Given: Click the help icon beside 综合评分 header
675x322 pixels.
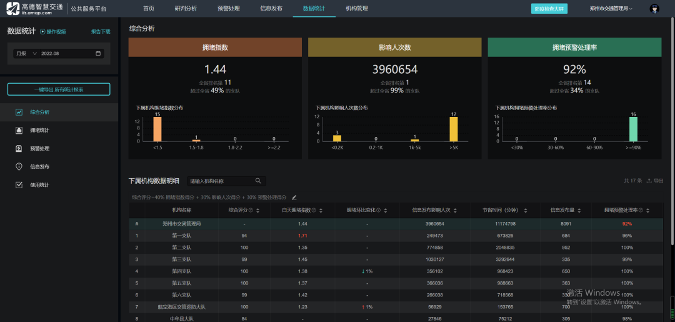Looking at the screenshot, I should (251, 211).
